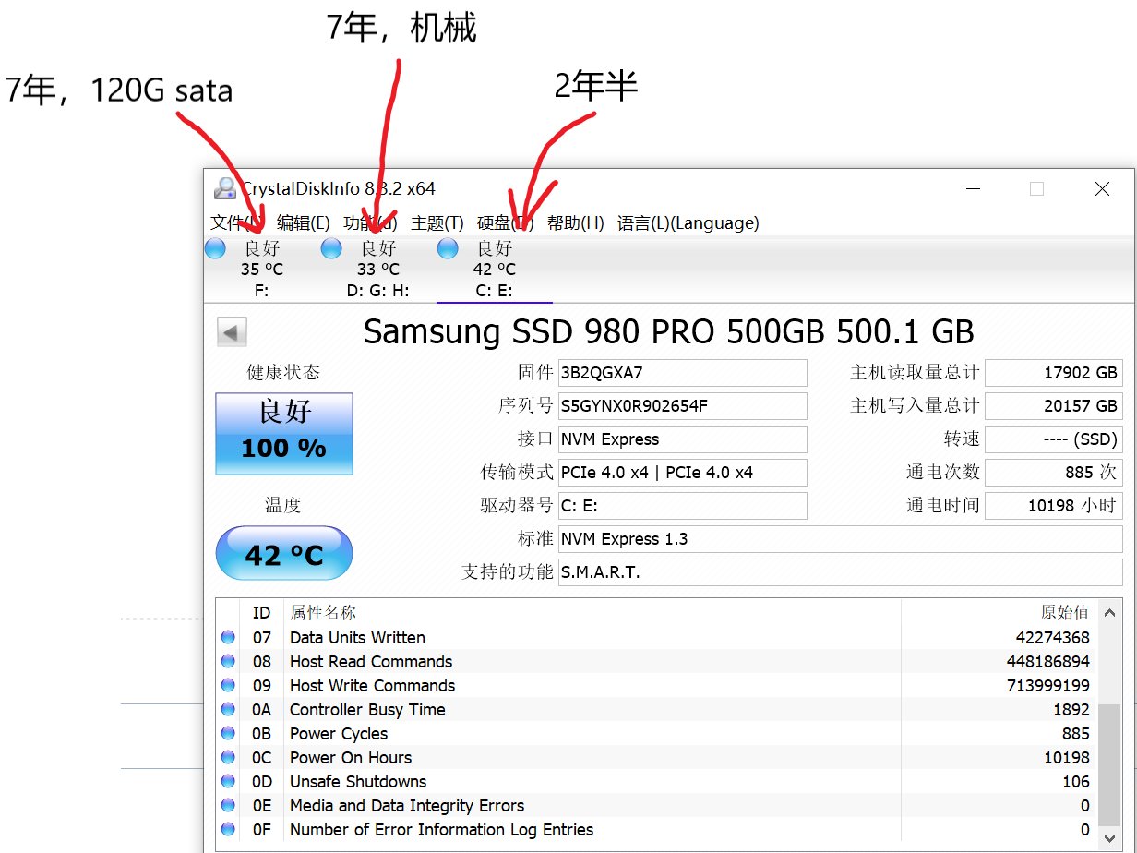Click total host reads value 17902 GB

(x=1054, y=373)
